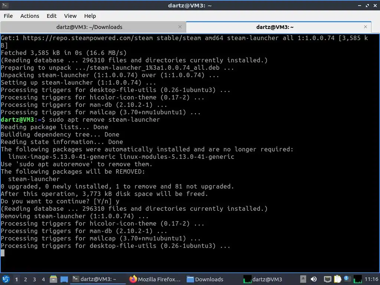Click 'After this operation, 3,773 kB' line
Image resolution: width=380 pixels, height=285 pixels.
click(x=104, y=194)
